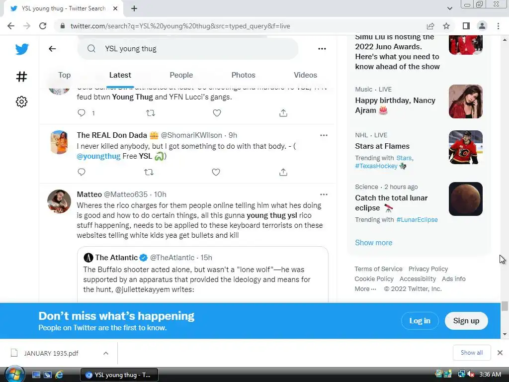Open JANUARY 1935.pdf download item
This screenshot has width=509, height=382.
(51, 353)
